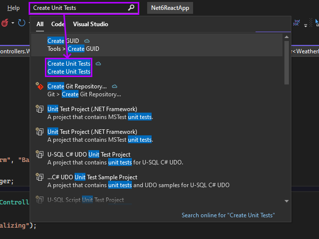Click the Net6ReactApp solution button
319x239 pixels.
[x=170, y=8]
